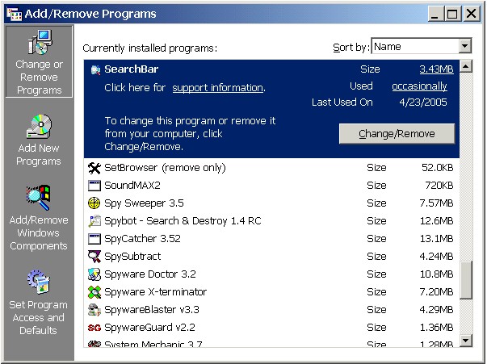The height and width of the screenshot is (364, 487).
Task: Click the occasionally usage link
Action: [419, 86]
